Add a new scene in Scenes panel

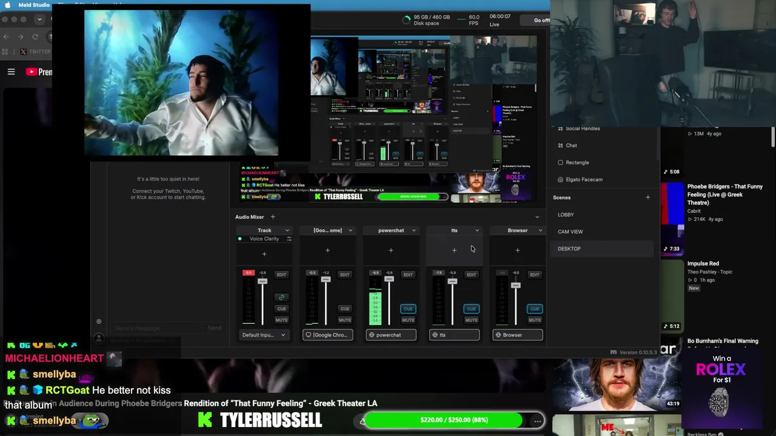click(x=647, y=197)
